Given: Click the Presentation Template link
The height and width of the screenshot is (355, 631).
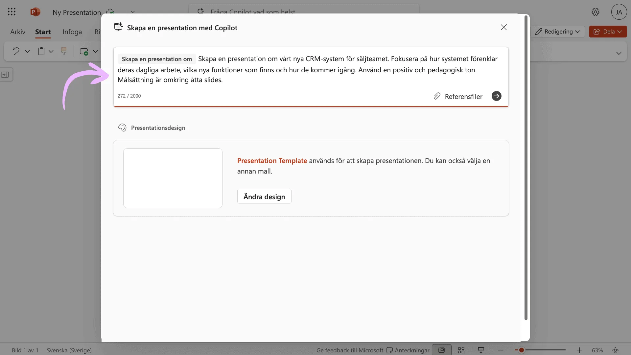Looking at the screenshot, I should click(x=272, y=161).
